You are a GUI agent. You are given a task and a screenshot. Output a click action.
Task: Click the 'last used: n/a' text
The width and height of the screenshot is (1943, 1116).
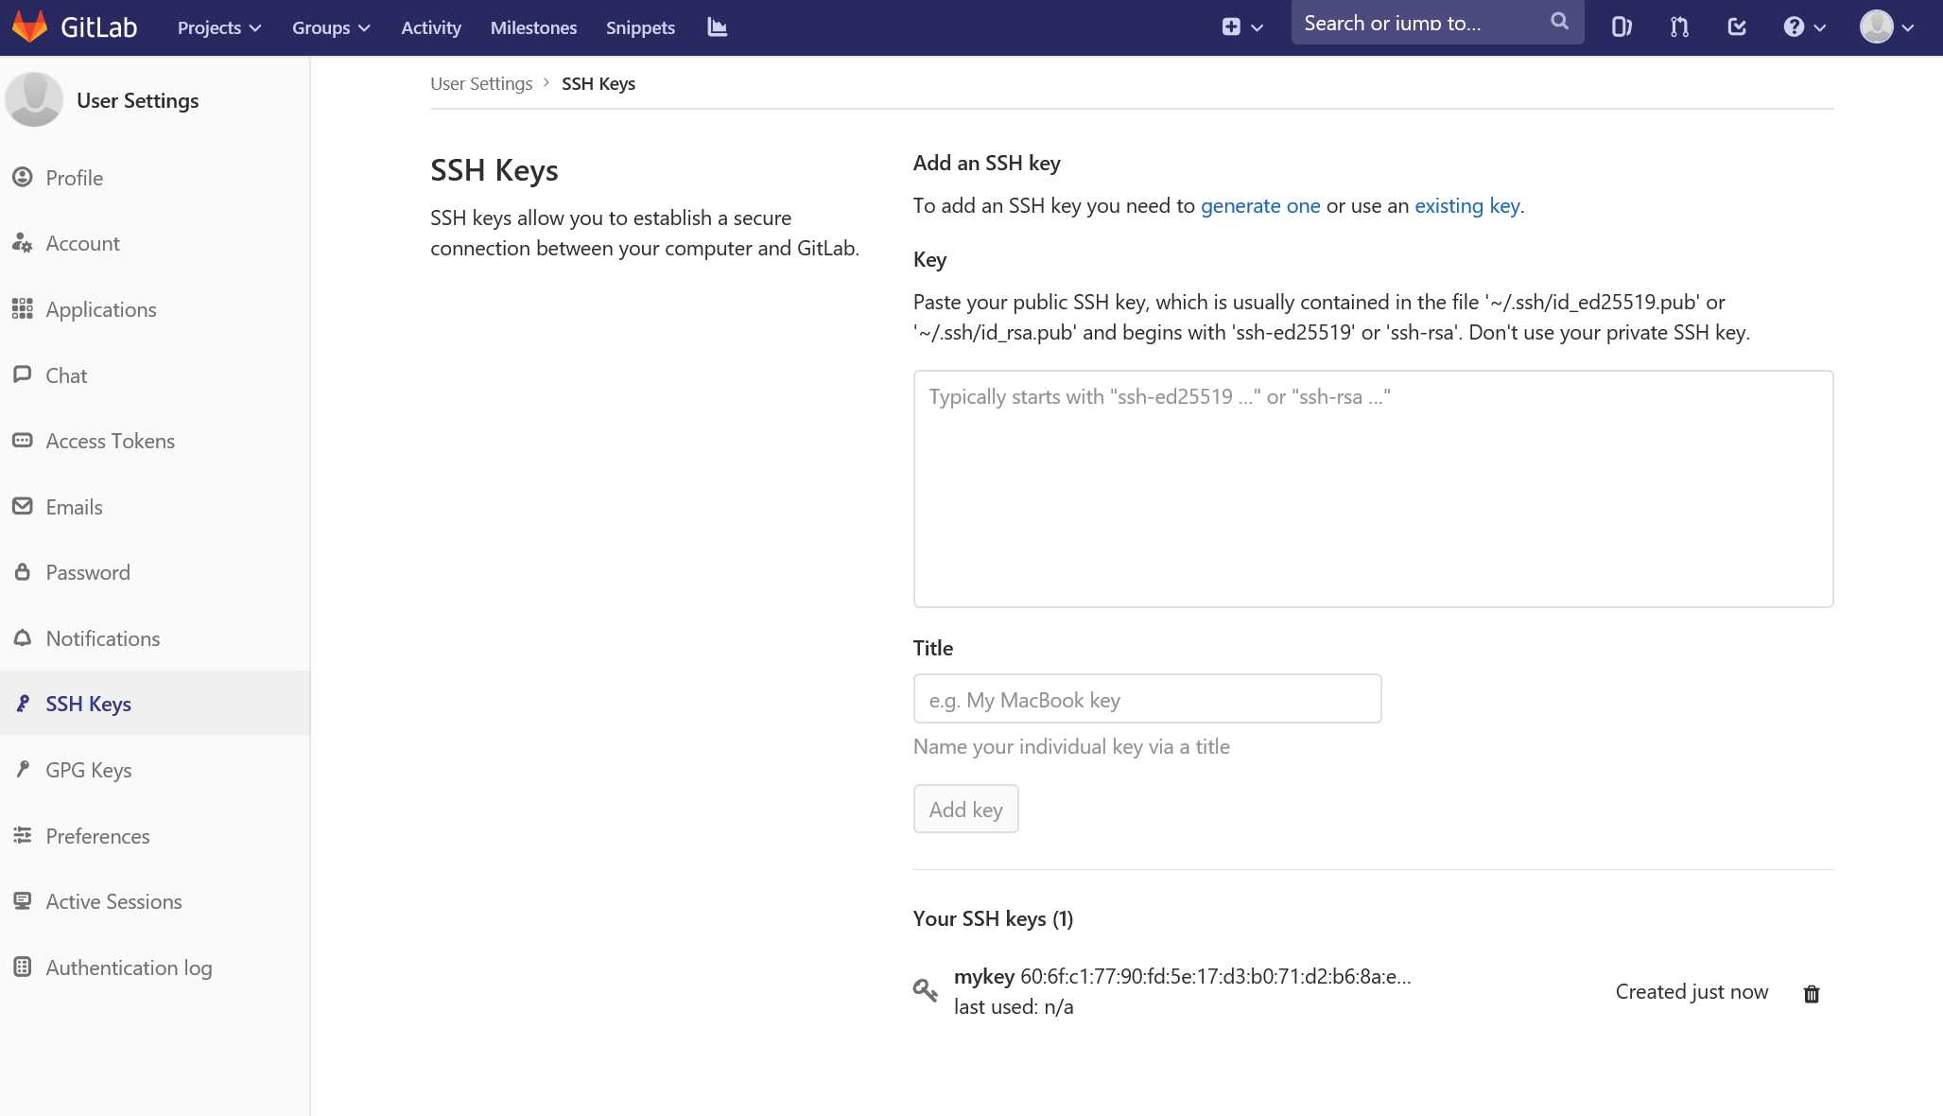[x=1014, y=1006]
